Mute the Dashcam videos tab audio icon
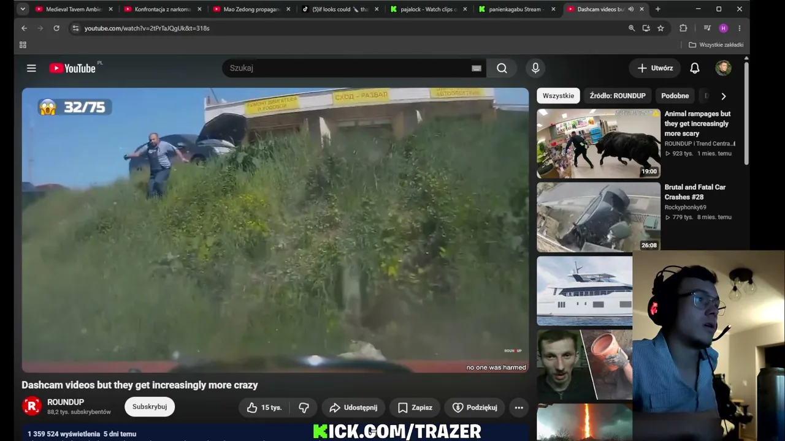The image size is (785, 441). click(631, 9)
